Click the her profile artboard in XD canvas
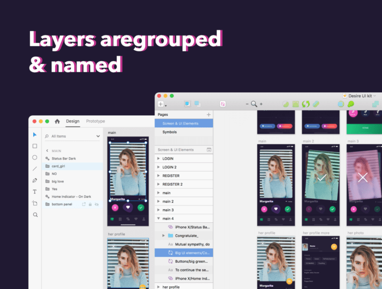This screenshot has width=382, height=289. (x=128, y=263)
